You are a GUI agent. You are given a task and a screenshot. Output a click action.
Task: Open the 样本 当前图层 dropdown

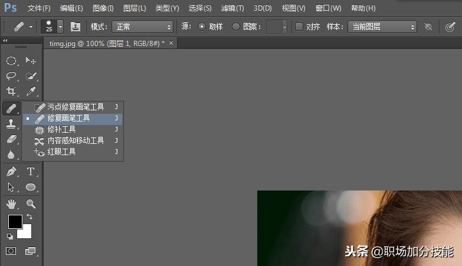pyautogui.click(x=382, y=27)
